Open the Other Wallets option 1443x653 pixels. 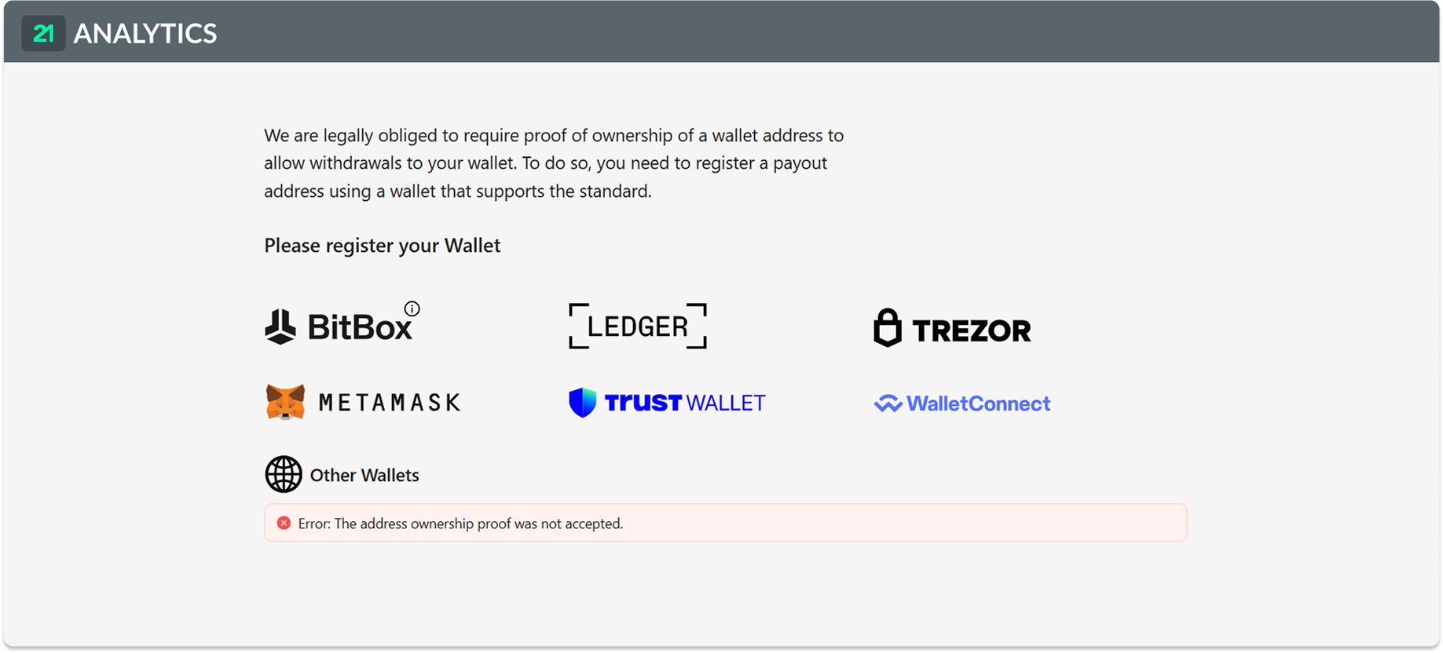click(364, 475)
